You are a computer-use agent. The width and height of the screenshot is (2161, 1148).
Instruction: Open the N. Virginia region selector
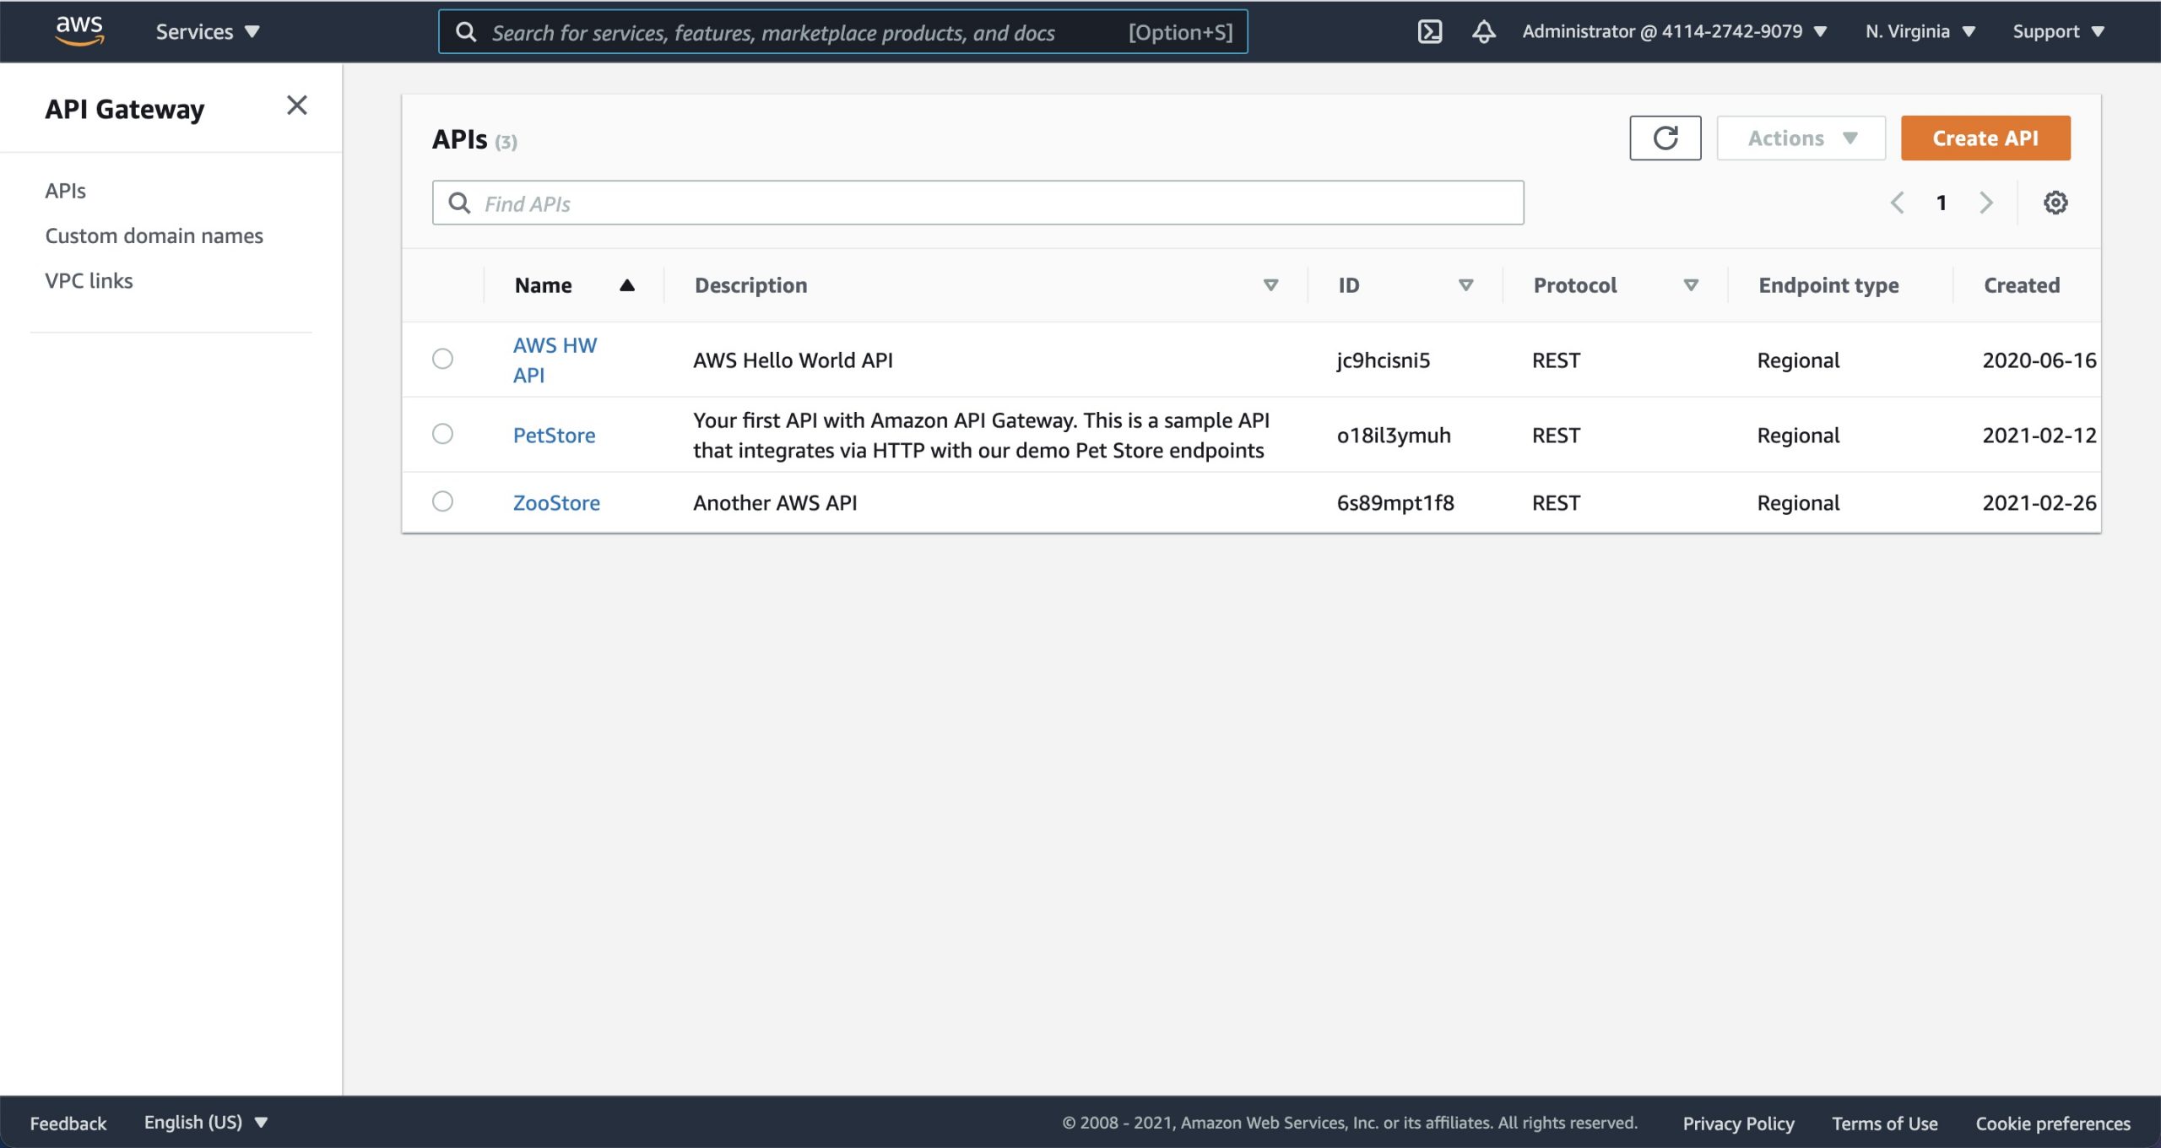pyautogui.click(x=1920, y=31)
